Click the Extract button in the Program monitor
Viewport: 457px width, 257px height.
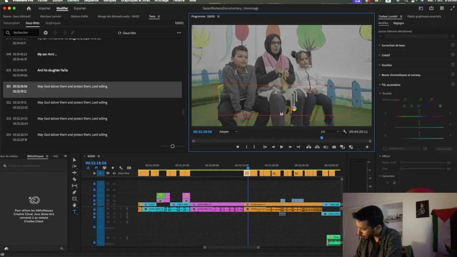[317, 147]
